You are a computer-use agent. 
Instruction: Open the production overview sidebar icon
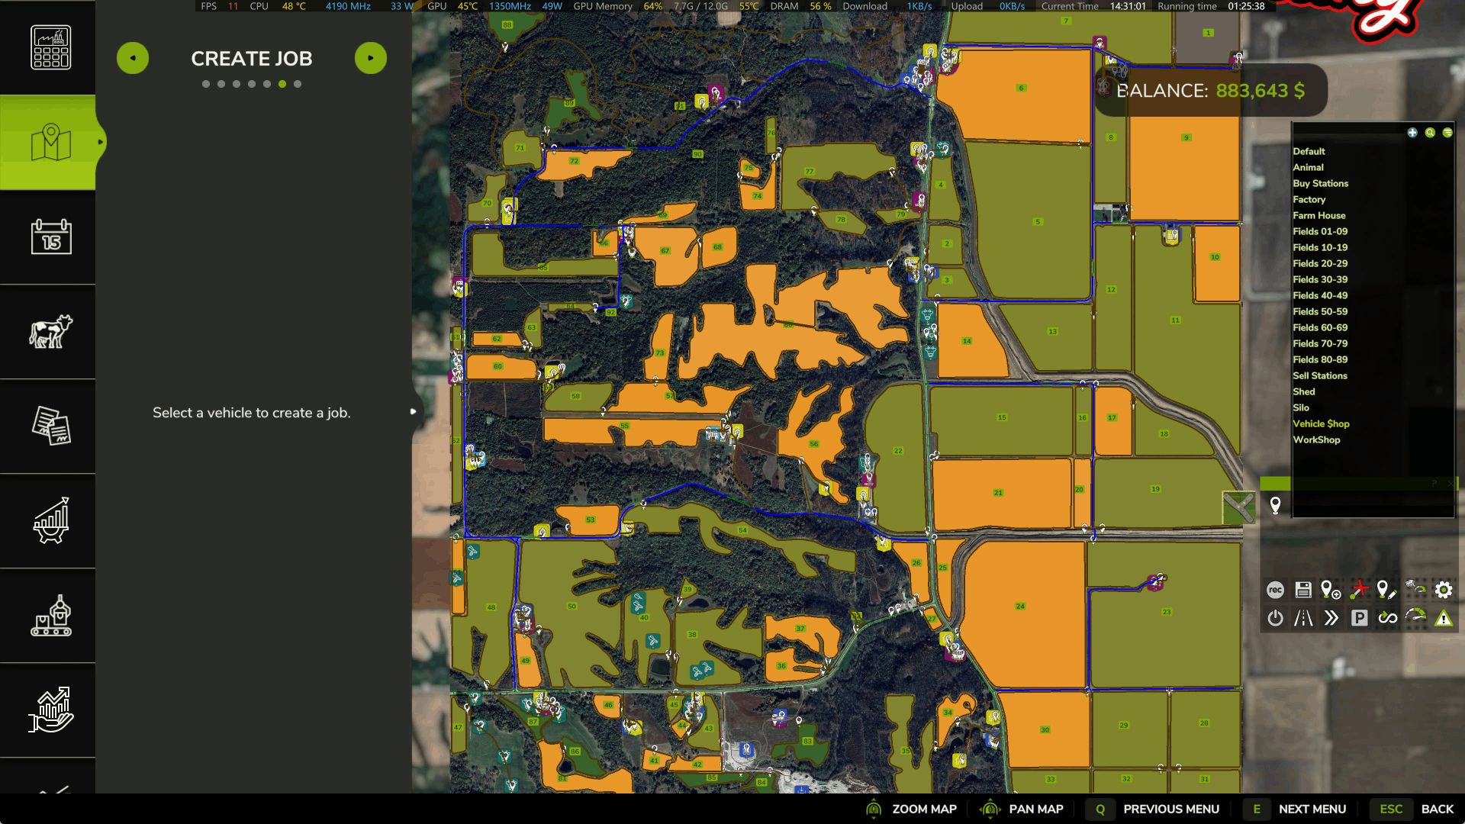pyautogui.click(x=50, y=47)
